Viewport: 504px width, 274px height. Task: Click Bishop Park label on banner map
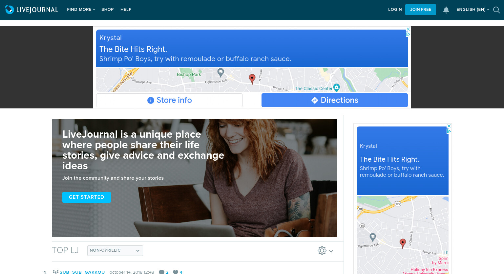click(189, 75)
